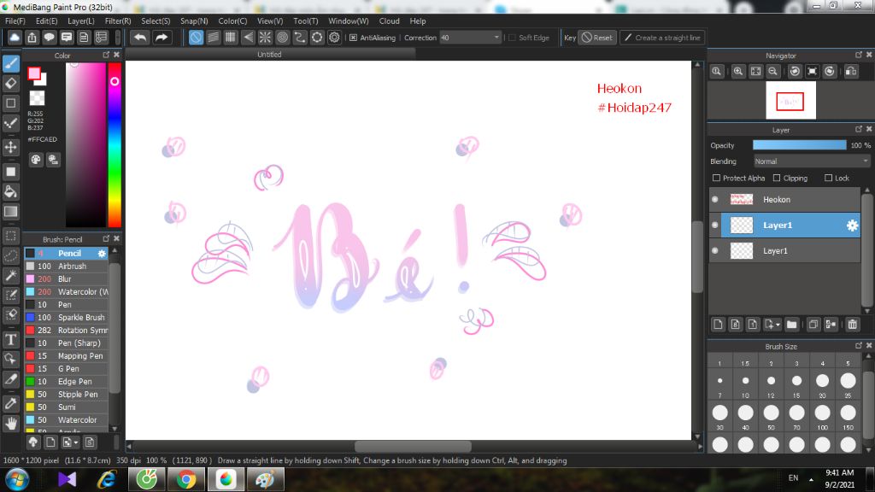Open Chrome from the taskbar
The image size is (875, 492).
tap(186, 479)
